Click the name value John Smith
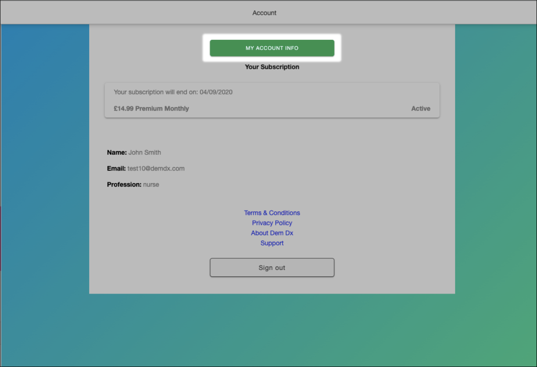Viewport: 537px width, 367px height. tap(145, 153)
